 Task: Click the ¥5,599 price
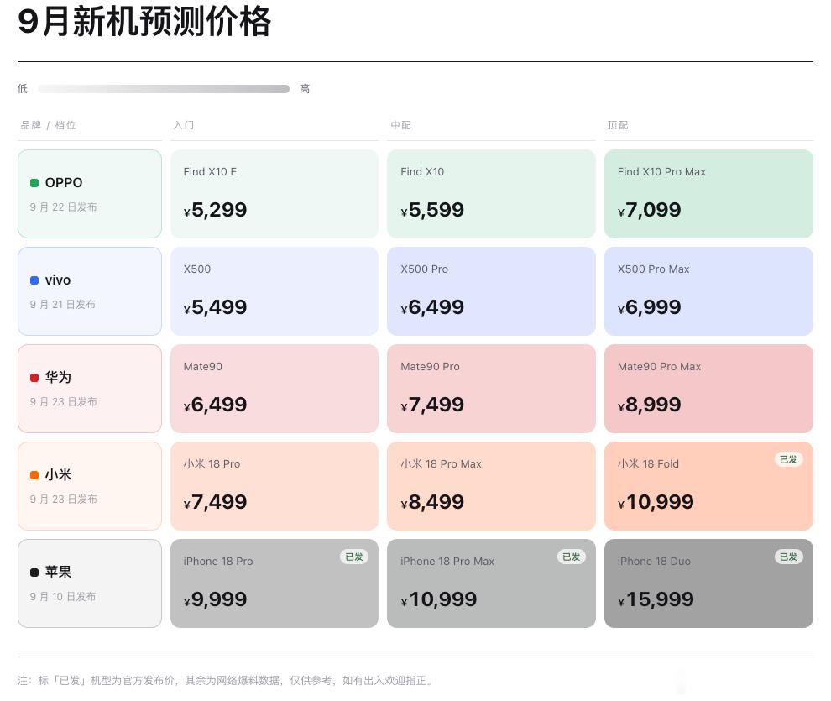432,211
